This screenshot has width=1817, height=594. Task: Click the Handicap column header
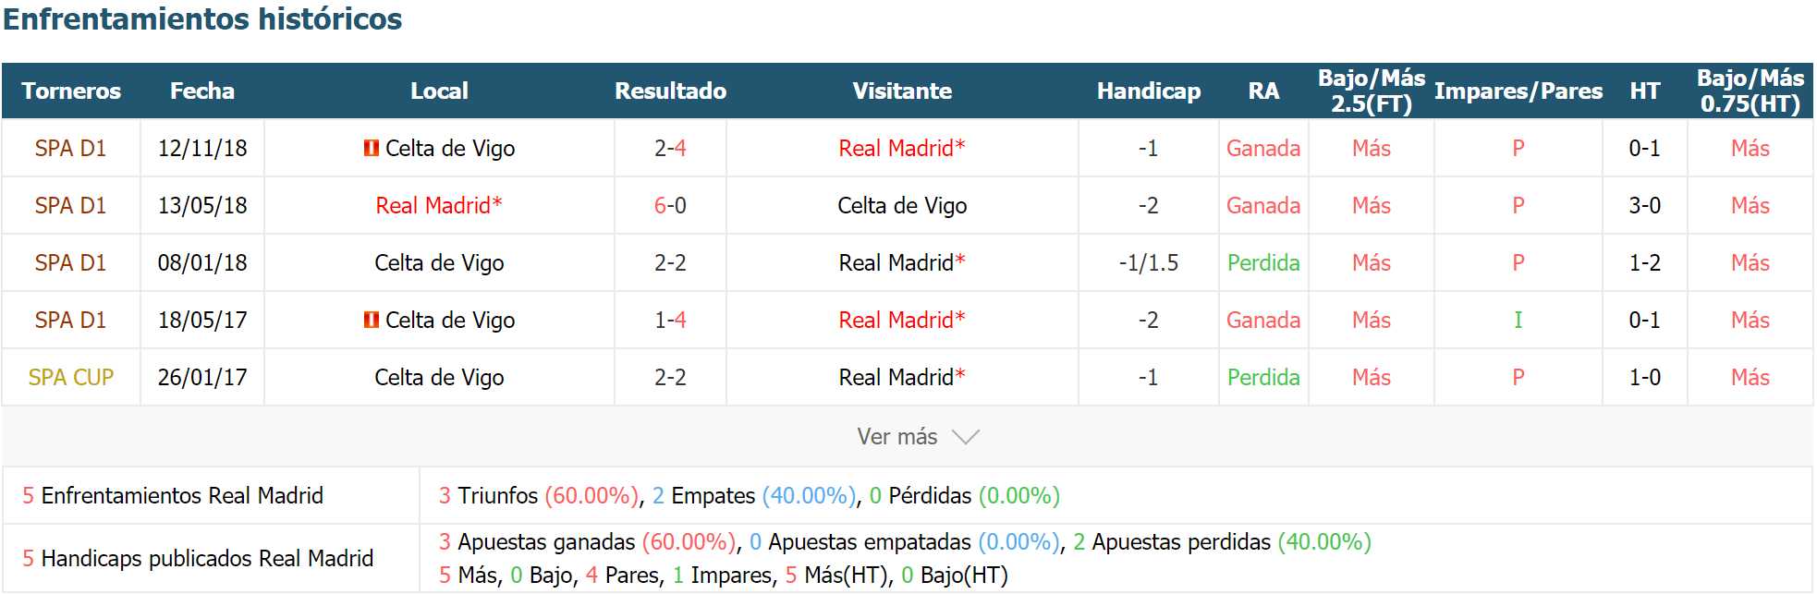pos(1149,91)
